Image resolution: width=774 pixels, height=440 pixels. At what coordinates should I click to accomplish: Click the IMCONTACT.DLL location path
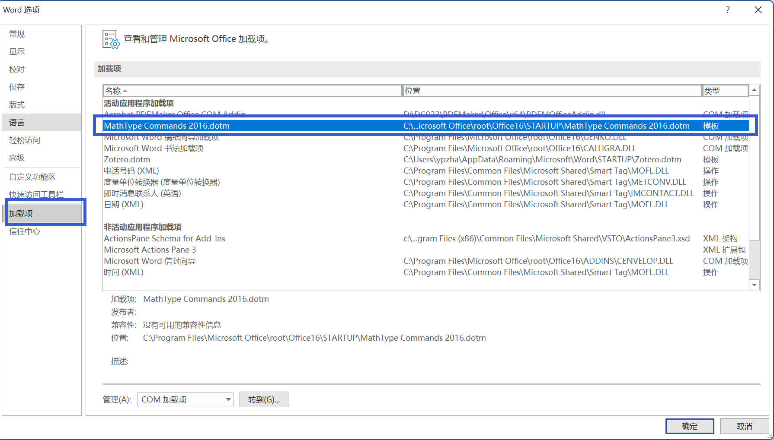(x=548, y=193)
